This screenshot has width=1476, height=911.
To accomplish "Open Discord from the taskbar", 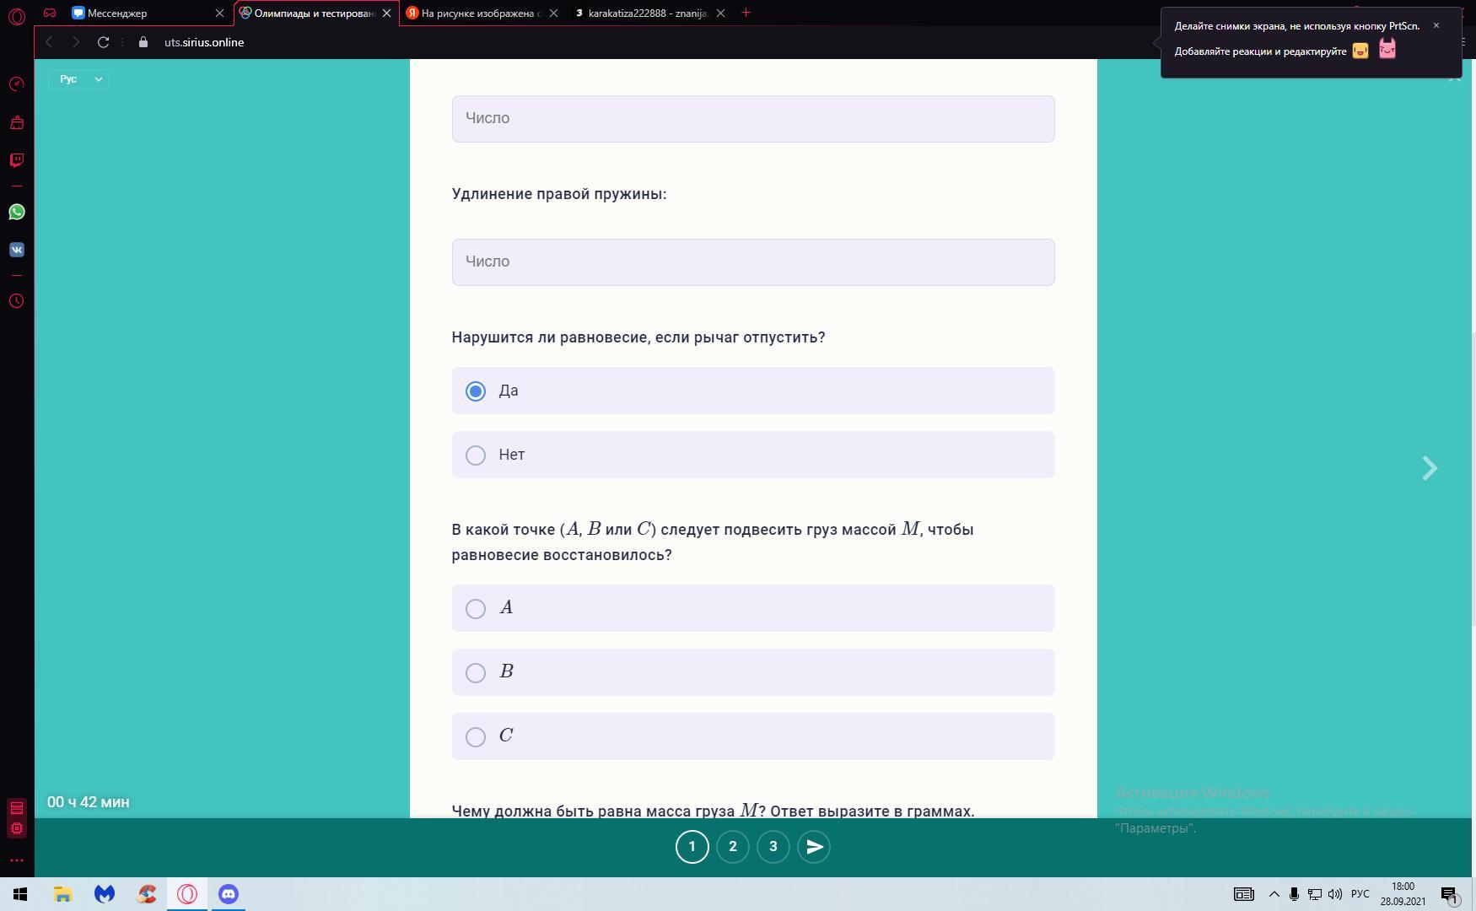I will (229, 894).
